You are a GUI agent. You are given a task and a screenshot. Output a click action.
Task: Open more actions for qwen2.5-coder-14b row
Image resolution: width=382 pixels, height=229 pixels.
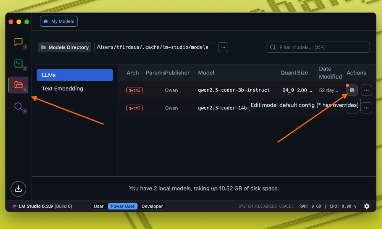pos(366,108)
